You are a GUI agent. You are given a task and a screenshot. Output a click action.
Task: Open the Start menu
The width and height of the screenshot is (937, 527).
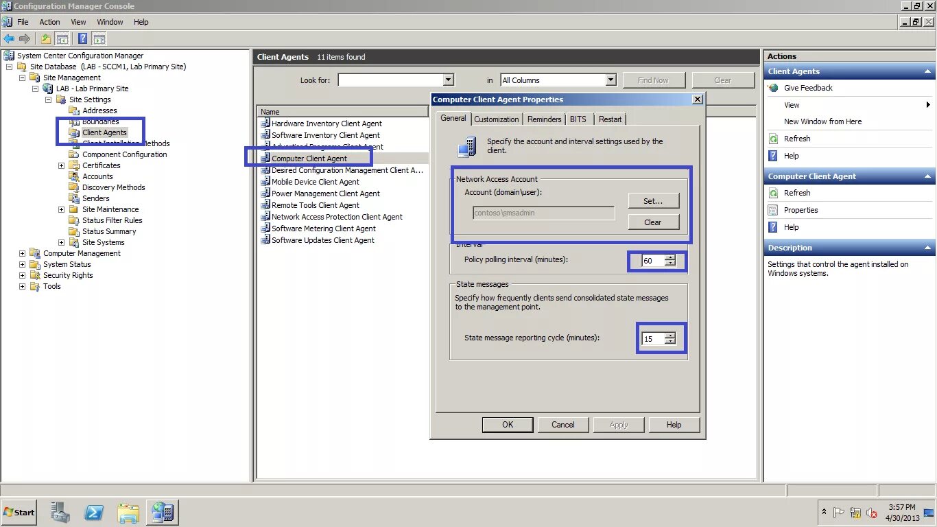point(19,512)
